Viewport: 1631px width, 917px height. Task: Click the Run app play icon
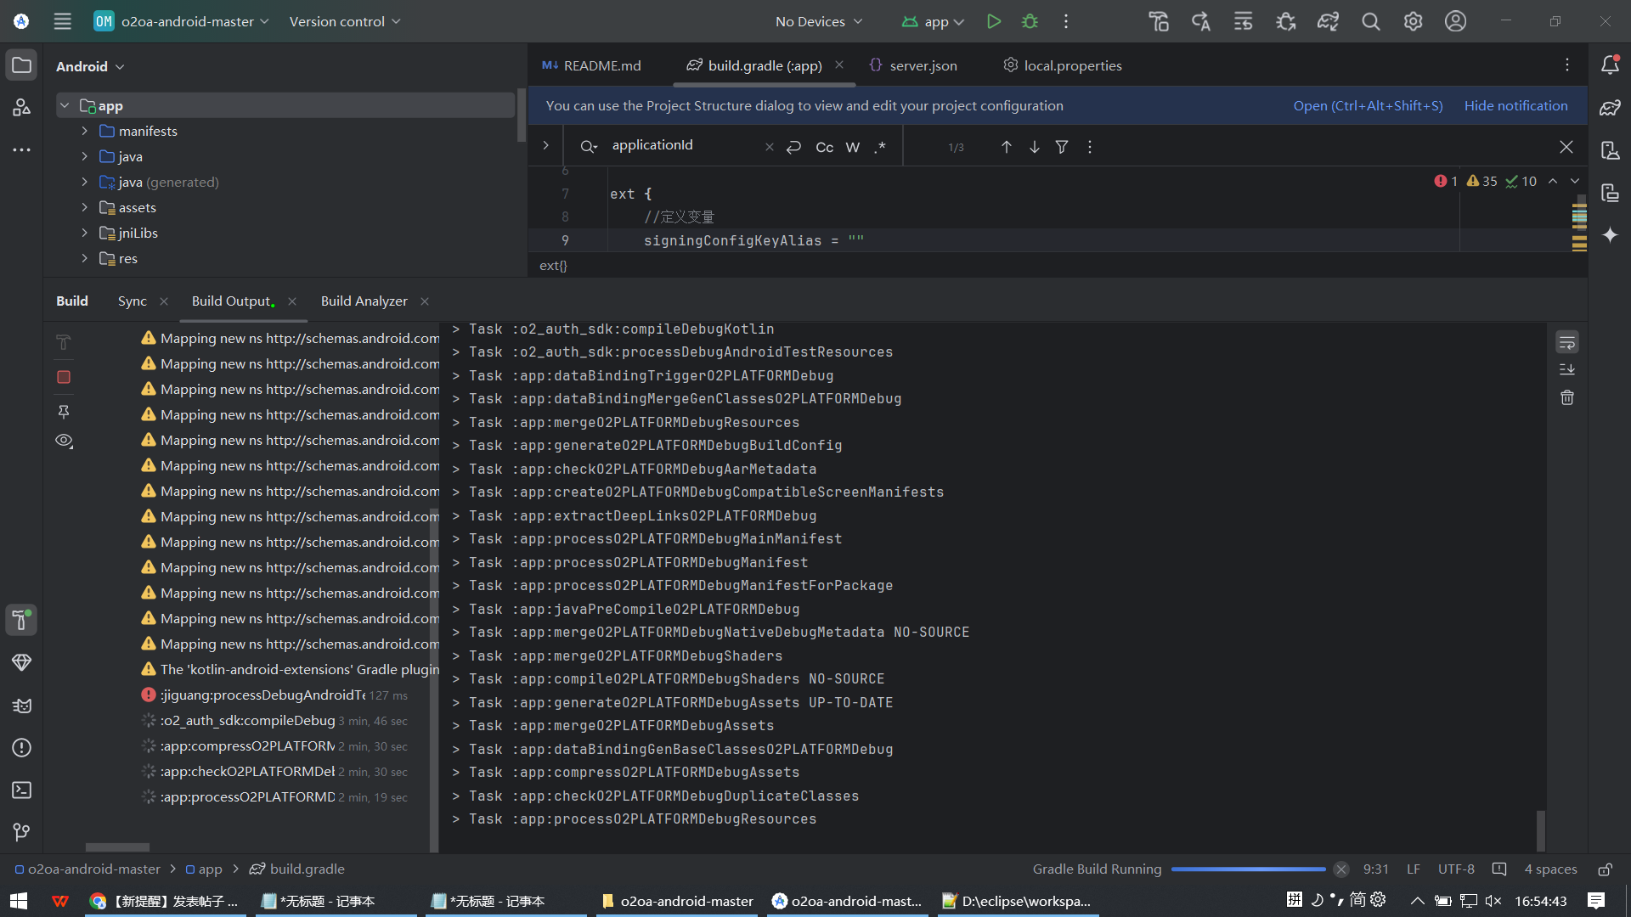click(993, 21)
